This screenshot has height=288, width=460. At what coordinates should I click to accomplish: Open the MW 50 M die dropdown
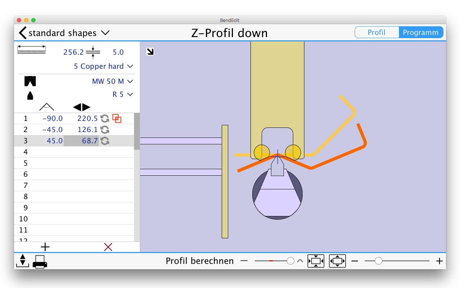pos(112,81)
